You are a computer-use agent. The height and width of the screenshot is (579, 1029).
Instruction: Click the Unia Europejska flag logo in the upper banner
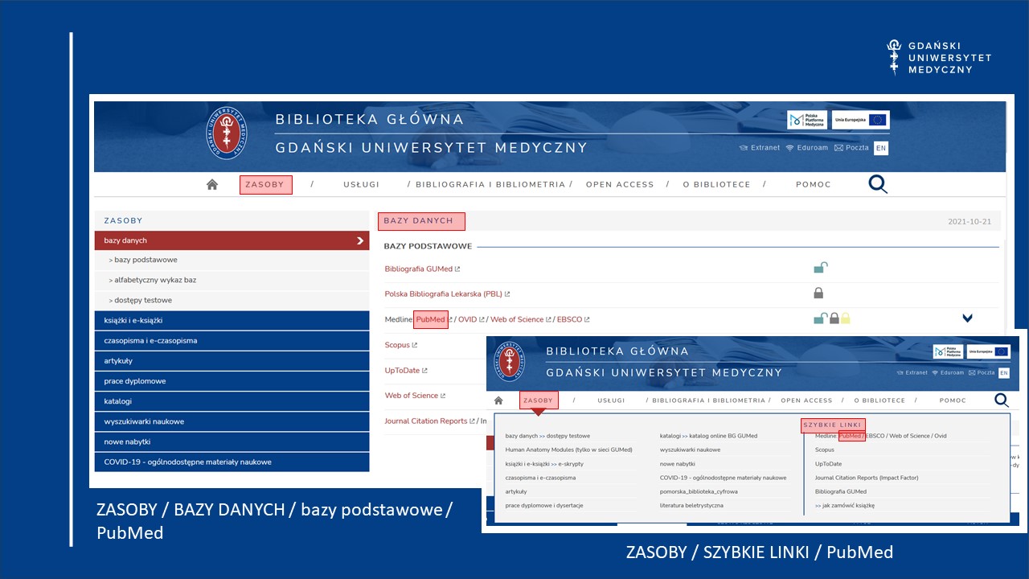point(860,120)
